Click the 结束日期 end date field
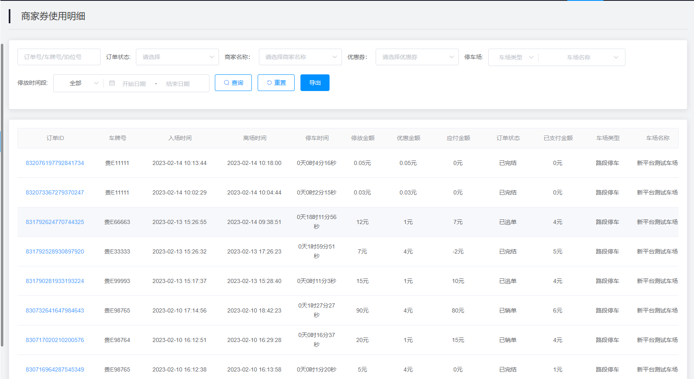694x379 pixels. coord(178,84)
